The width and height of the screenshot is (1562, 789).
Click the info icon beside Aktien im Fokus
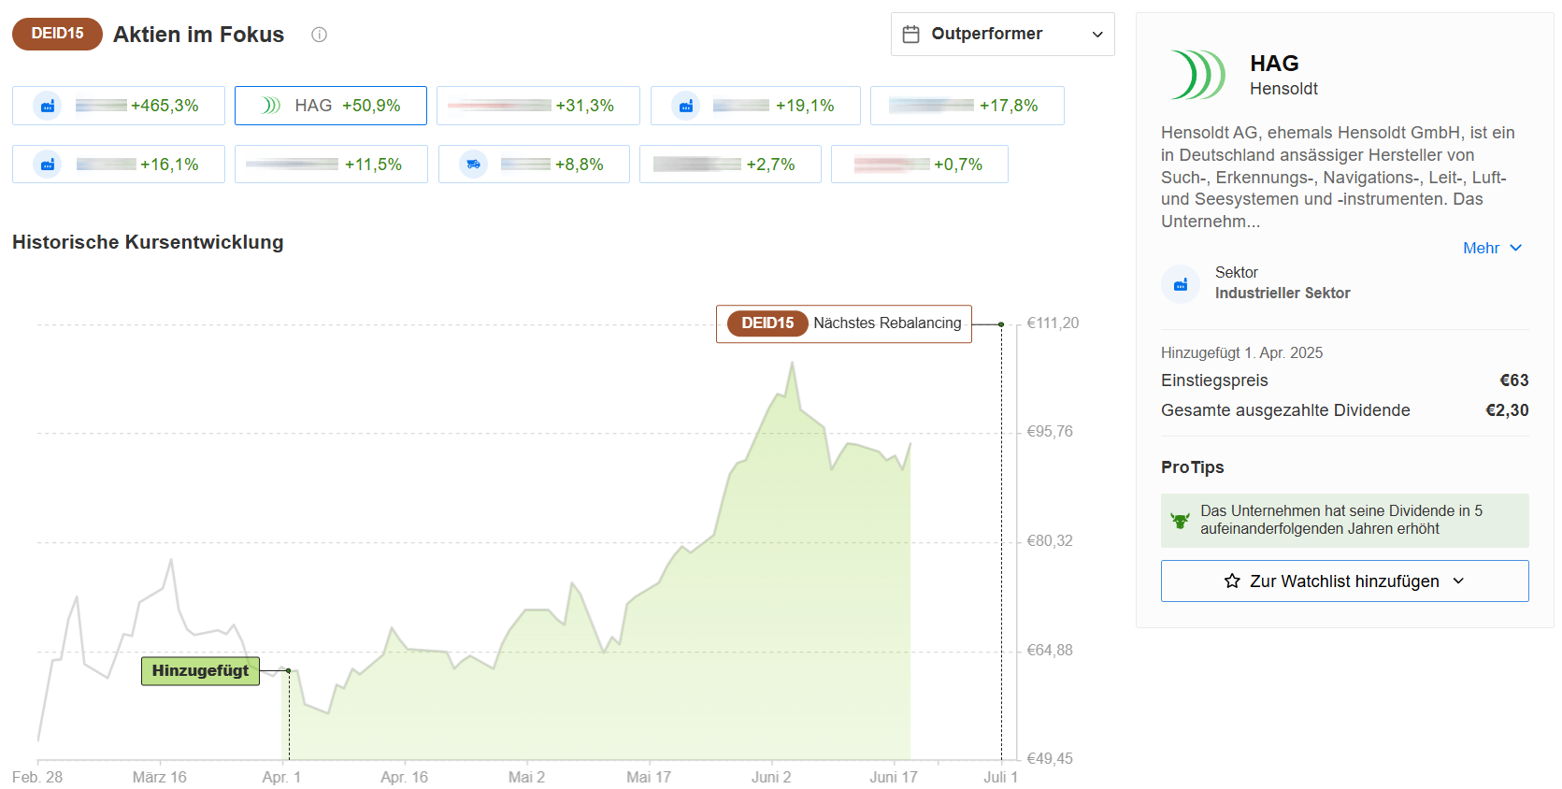pos(319,35)
